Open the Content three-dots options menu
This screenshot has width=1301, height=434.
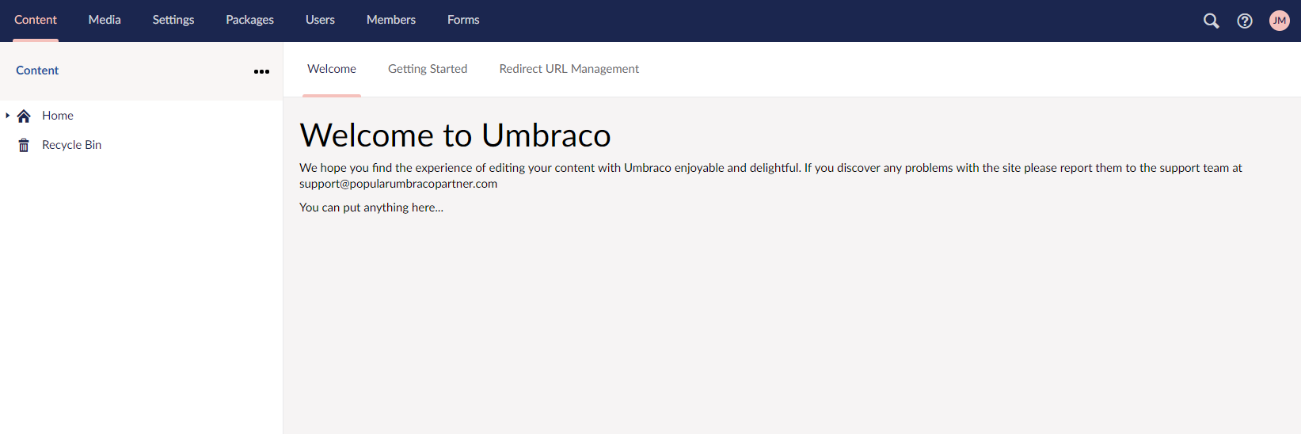pos(261,71)
